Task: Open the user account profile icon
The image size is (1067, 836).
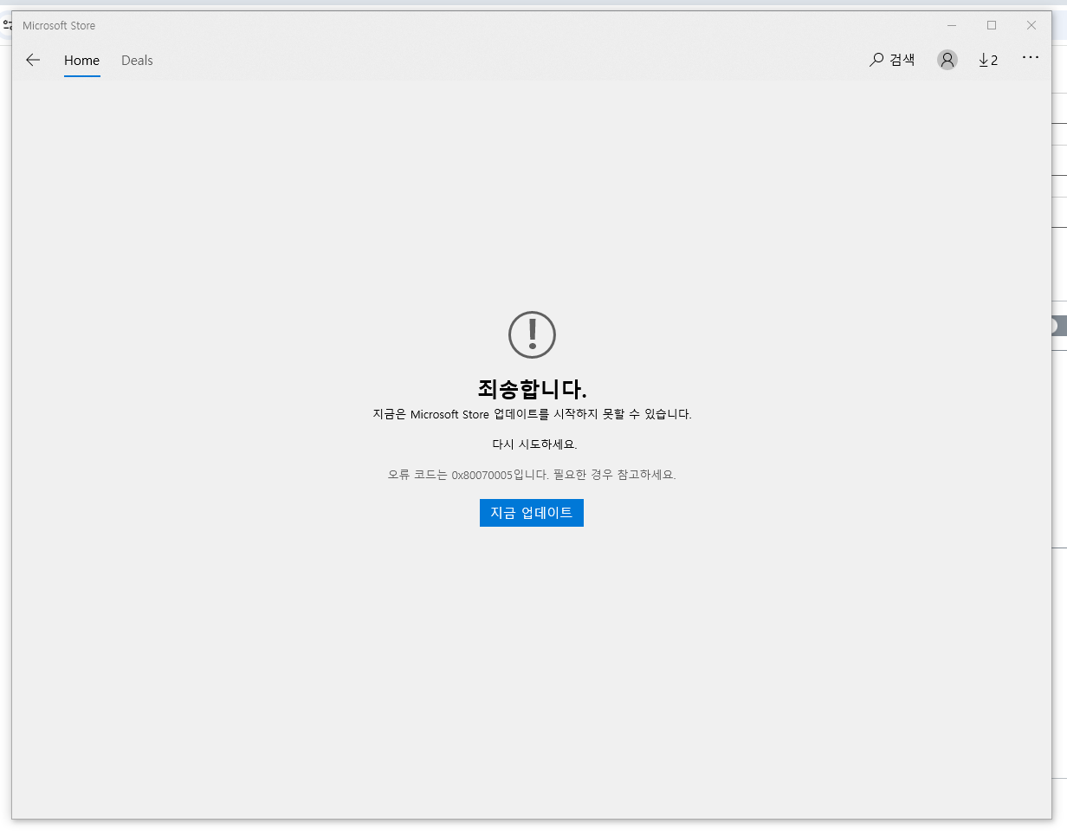Action: (947, 60)
